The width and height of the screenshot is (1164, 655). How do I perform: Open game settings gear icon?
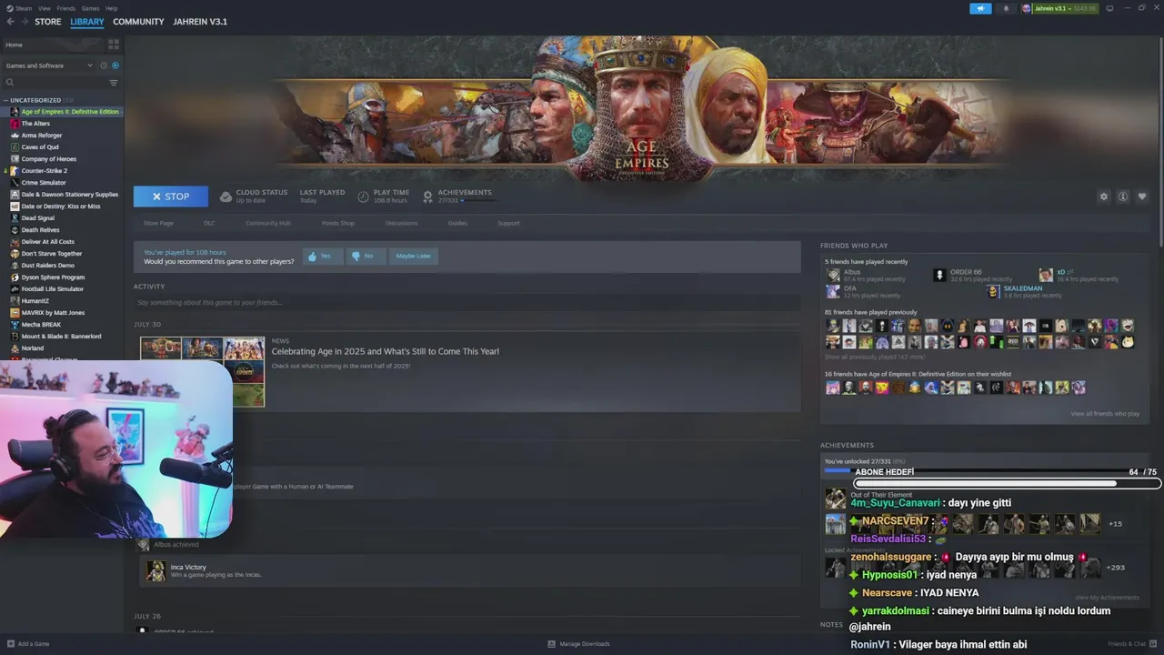(x=1104, y=196)
